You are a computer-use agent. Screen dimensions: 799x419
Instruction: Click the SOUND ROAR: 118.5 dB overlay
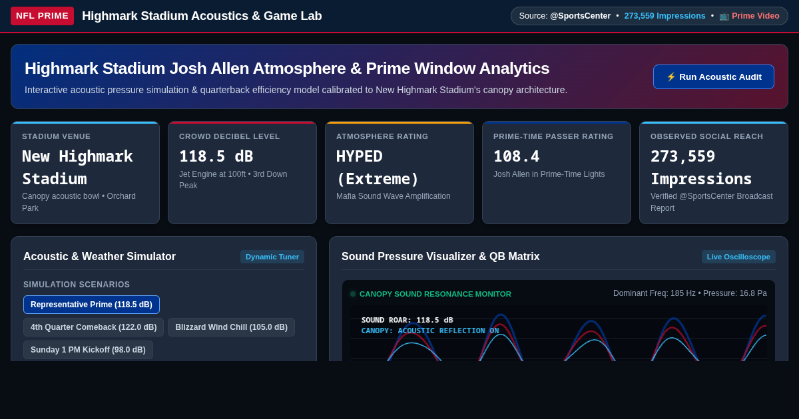(407, 320)
